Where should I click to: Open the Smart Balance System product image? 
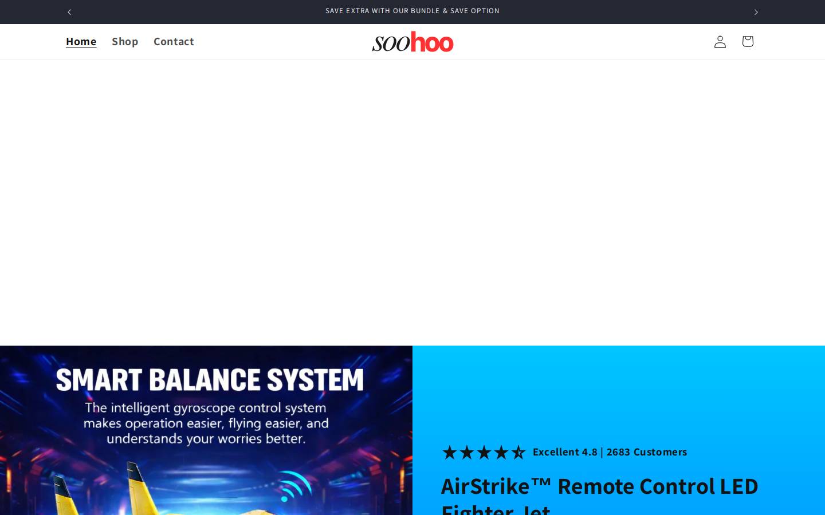pyautogui.click(x=206, y=430)
